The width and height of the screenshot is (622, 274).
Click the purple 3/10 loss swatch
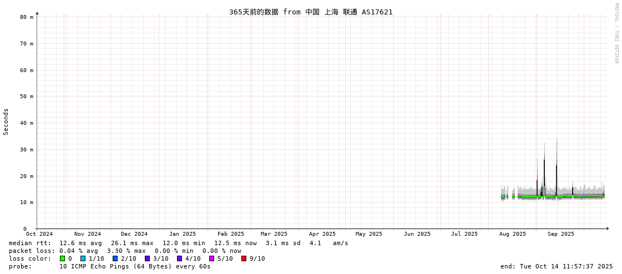(147, 258)
